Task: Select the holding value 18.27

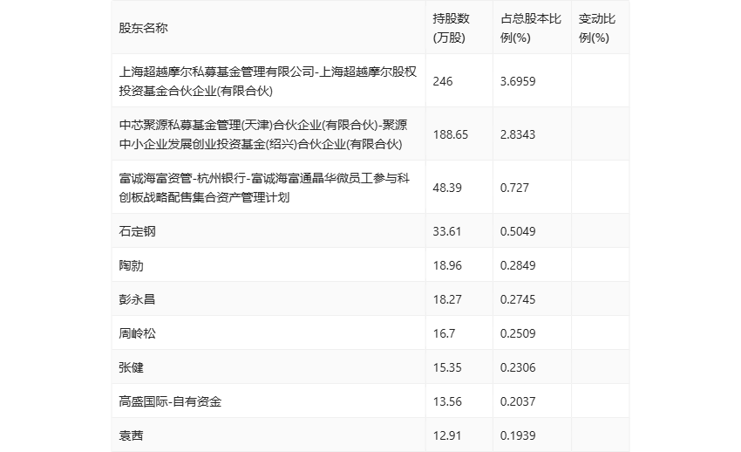Action: (447, 299)
